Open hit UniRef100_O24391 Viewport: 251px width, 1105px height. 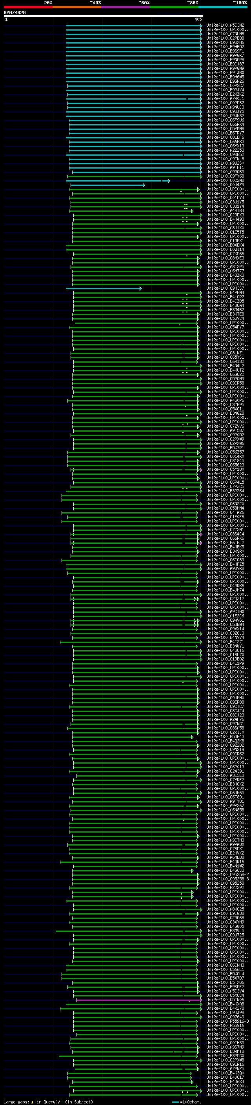pyautogui.click(x=225, y=771)
